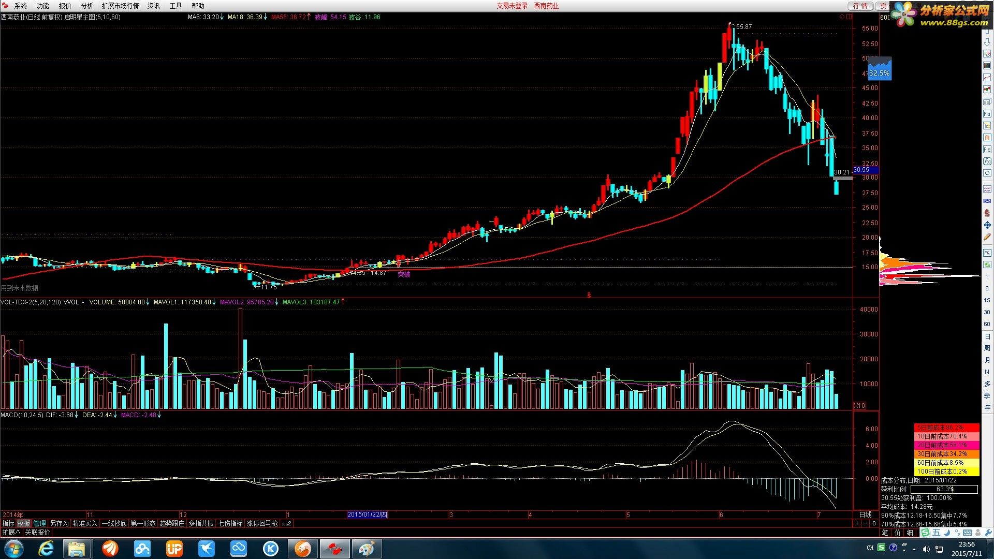Screen dimensions: 994x559
Task: Click the Windows Start orb
Action: pyautogui.click(x=13, y=549)
